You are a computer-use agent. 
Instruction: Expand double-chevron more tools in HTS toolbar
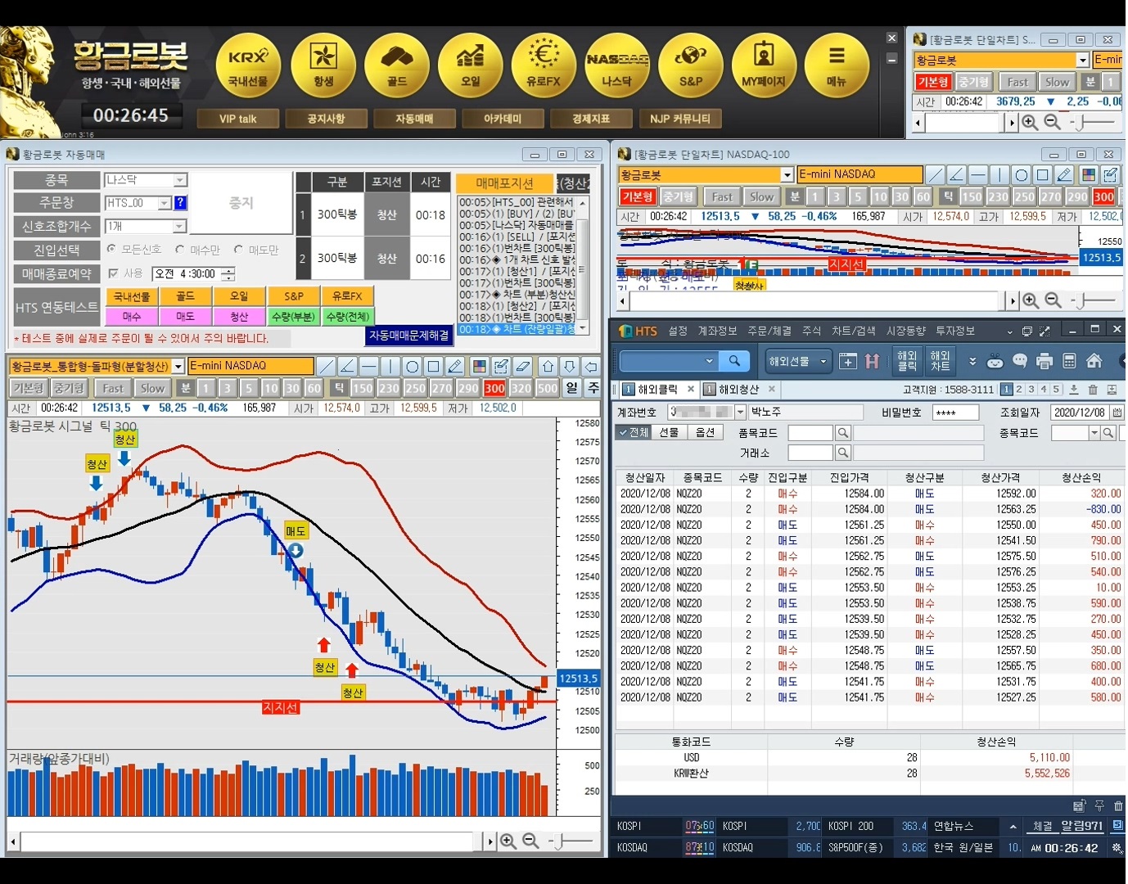point(972,361)
